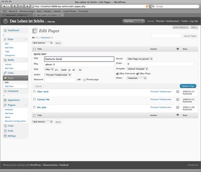Click the scissors icon in browser toolbar
The width and height of the screenshot is (201, 172).
21,6
